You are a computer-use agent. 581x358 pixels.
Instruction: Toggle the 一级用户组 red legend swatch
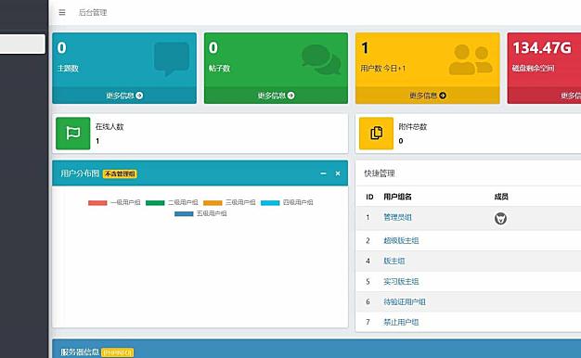(x=97, y=202)
